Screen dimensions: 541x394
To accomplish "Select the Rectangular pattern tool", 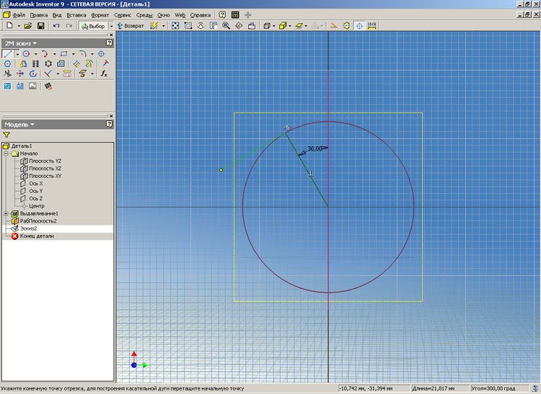I will tap(35, 63).
